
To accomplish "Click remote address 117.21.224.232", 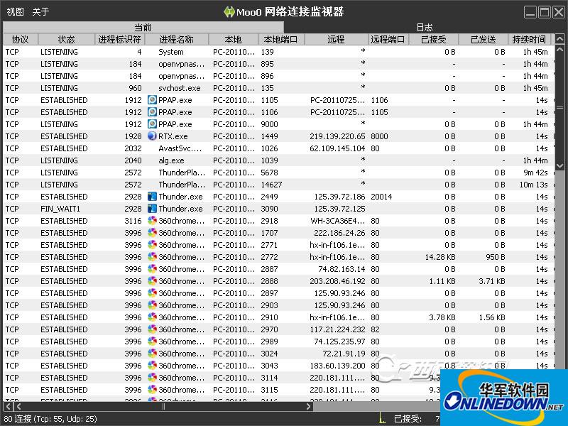I will (337, 329).
